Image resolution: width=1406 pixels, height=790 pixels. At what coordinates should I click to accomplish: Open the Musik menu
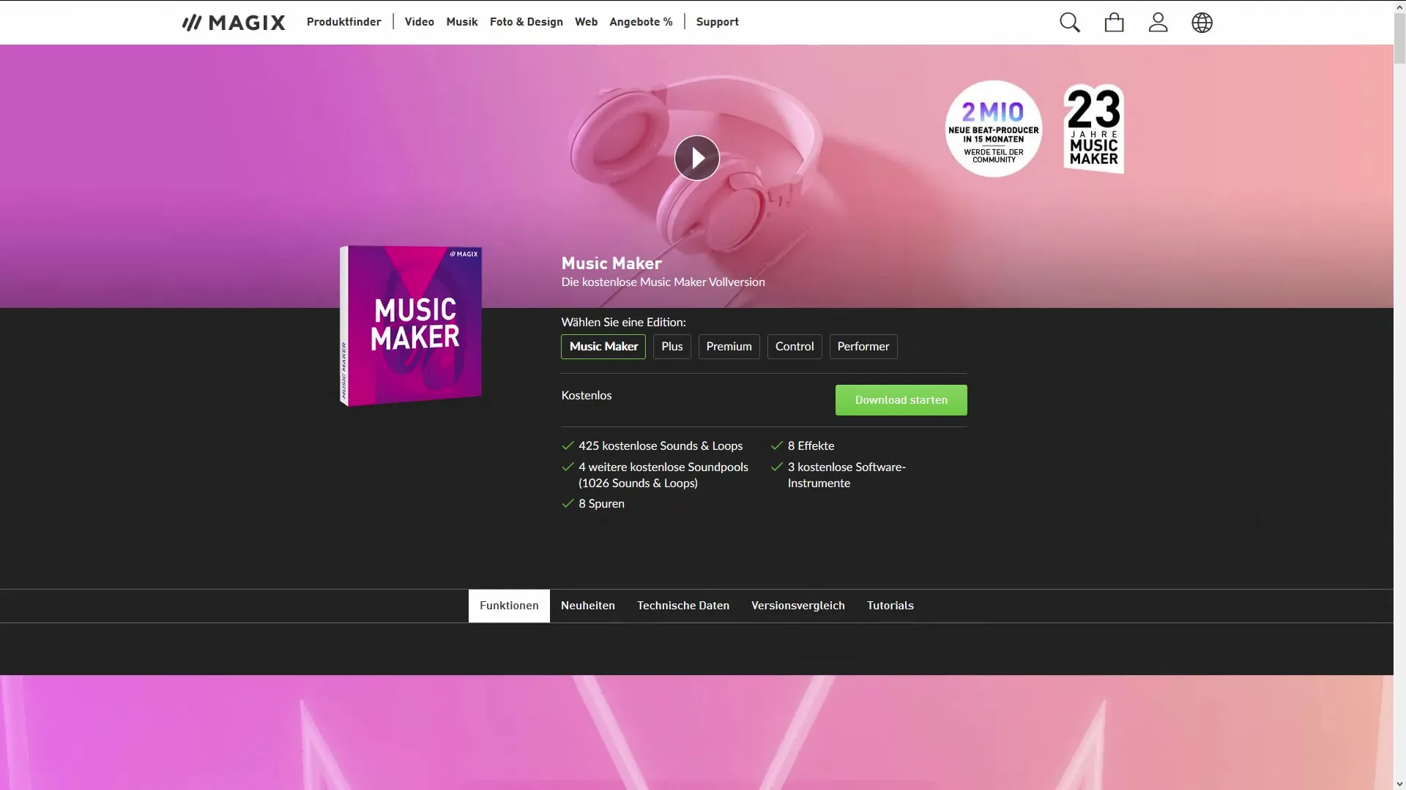tap(462, 22)
